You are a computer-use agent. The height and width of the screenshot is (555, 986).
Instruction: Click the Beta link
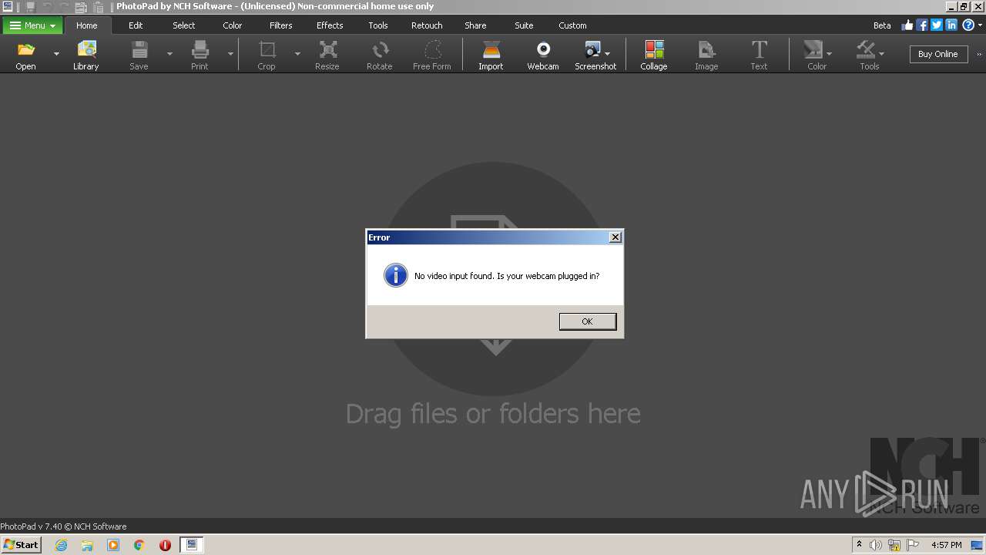coord(882,25)
